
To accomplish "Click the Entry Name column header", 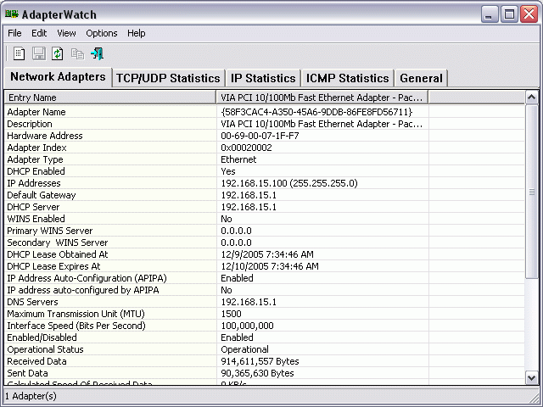I will pyautogui.click(x=110, y=98).
